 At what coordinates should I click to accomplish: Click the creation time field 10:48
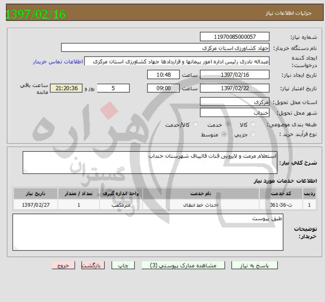(x=163, y=74)
